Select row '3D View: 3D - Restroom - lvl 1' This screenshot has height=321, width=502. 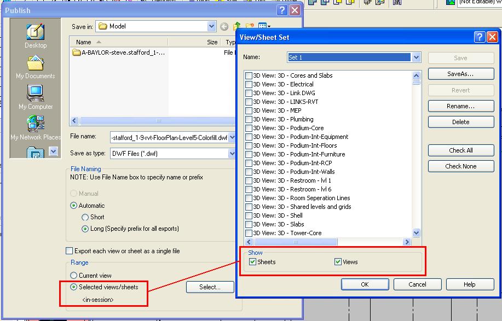click(x=328, y=180)
